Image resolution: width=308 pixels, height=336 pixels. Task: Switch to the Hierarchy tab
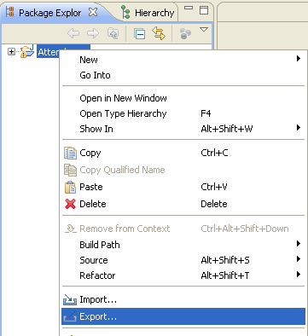(x=148, y=13)
